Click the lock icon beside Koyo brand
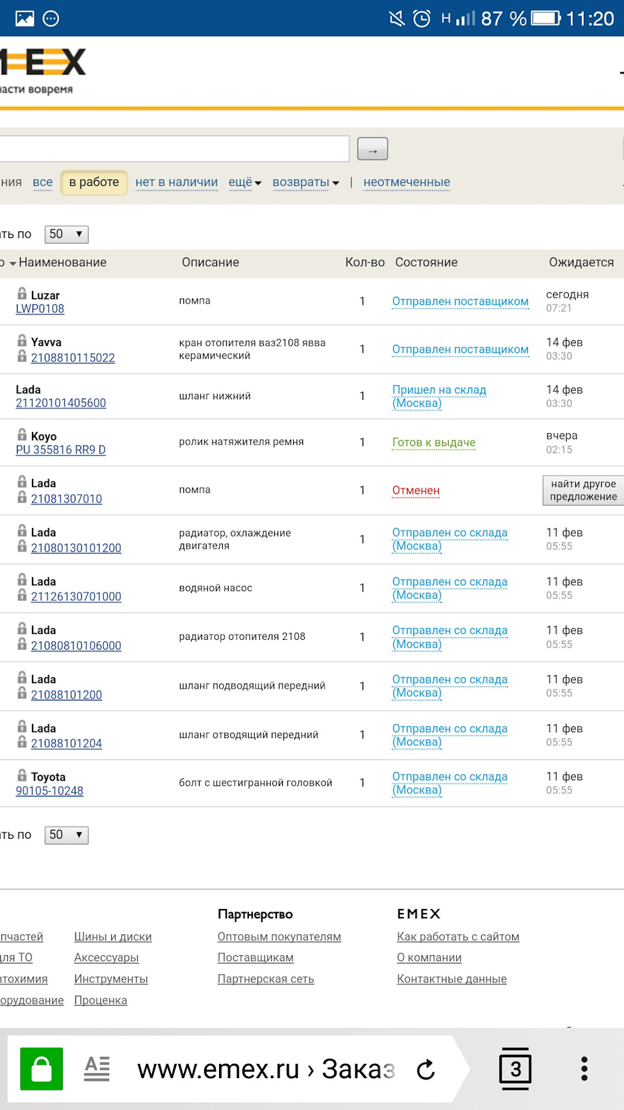 tap(22, 434)
